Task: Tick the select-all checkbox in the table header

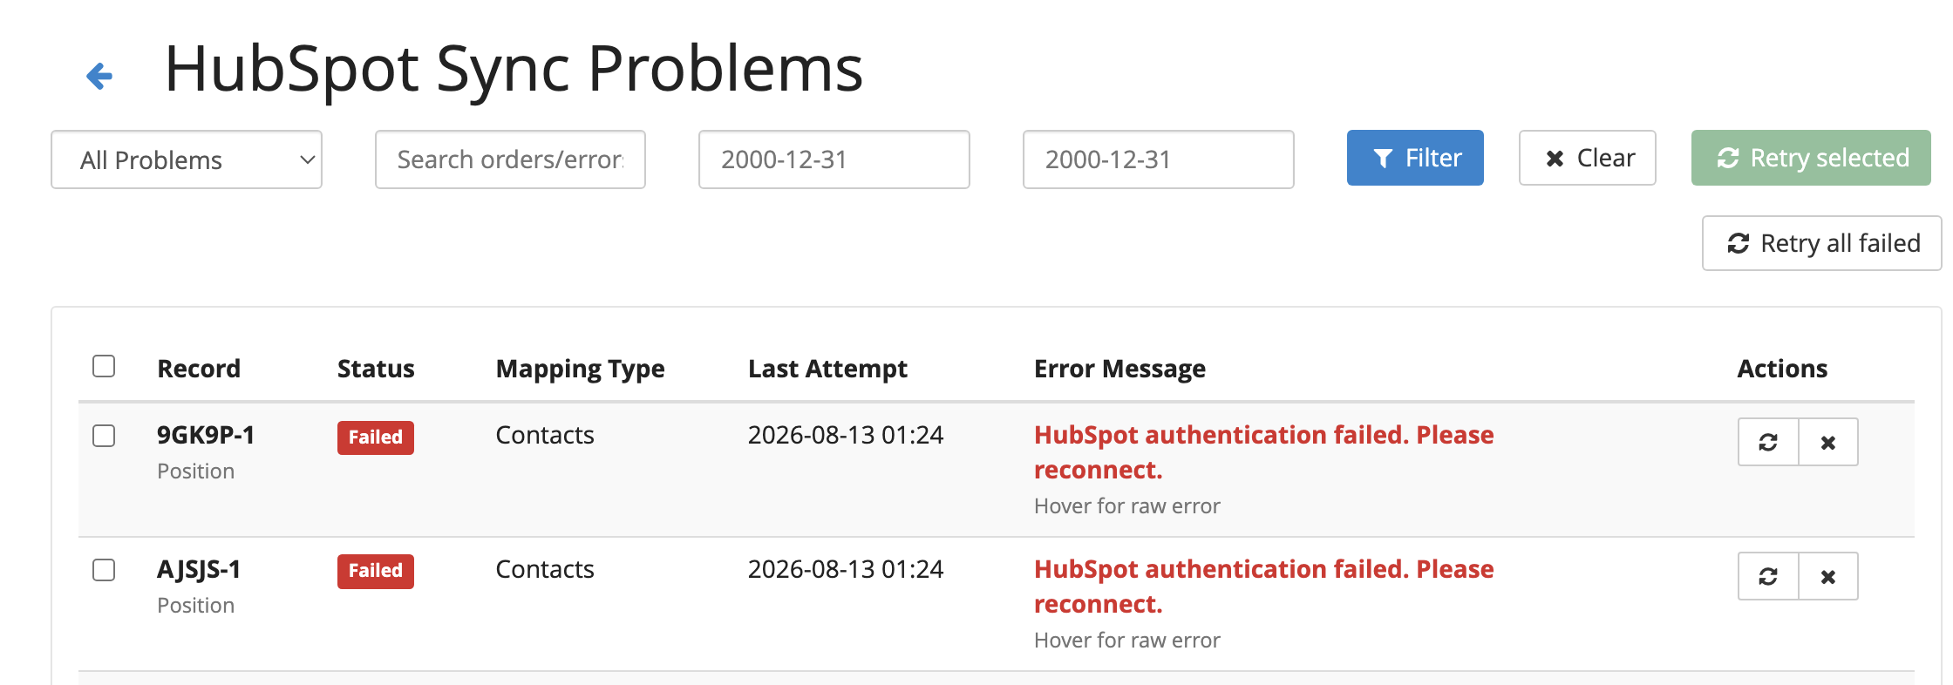Action: point(104,366)
